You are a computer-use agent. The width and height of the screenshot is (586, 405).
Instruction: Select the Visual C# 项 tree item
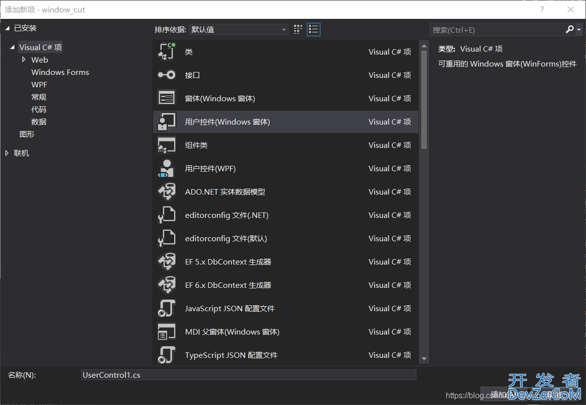[40, 47]
